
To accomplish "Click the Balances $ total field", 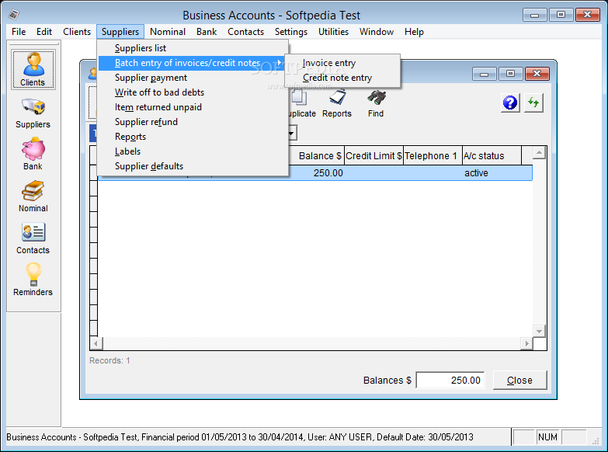I will [x=450, y=381].
